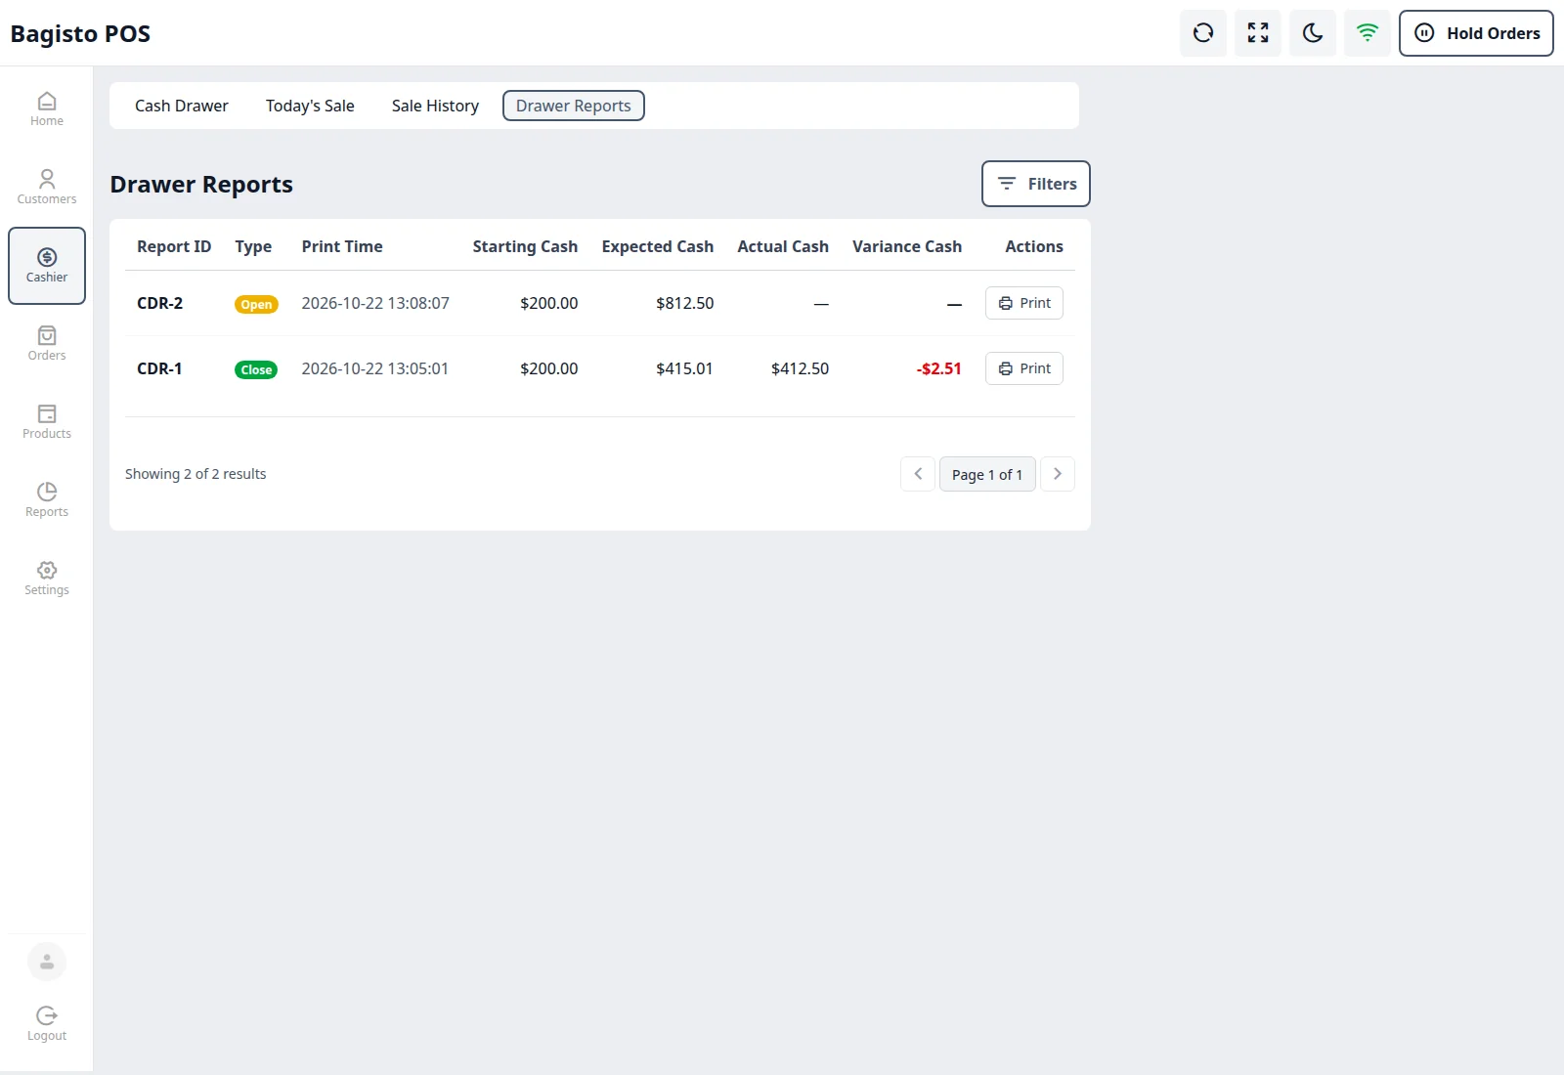Click Logout in sidebar
This screenshot has height=1075, width=1564.
(47, 1024)
